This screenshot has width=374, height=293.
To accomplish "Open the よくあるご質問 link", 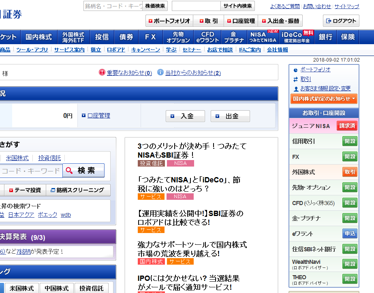I will (285, 6).
